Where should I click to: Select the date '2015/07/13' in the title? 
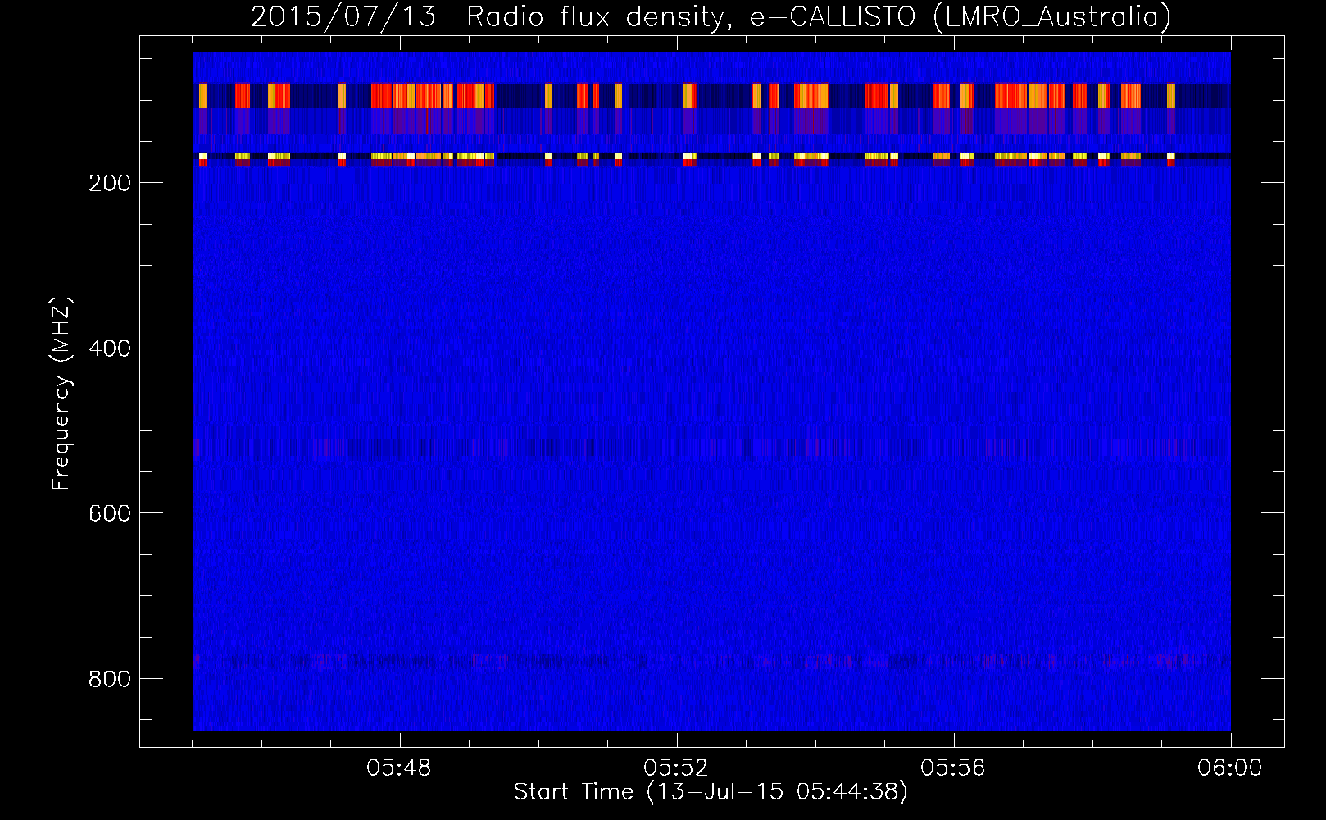(343, 16)
